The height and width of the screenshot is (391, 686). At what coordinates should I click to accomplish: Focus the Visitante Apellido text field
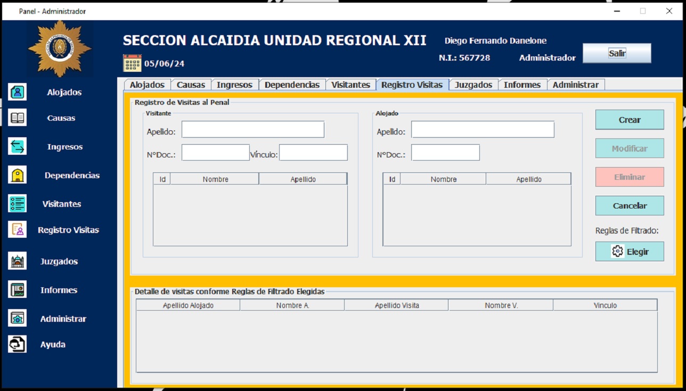pos(252,129)
